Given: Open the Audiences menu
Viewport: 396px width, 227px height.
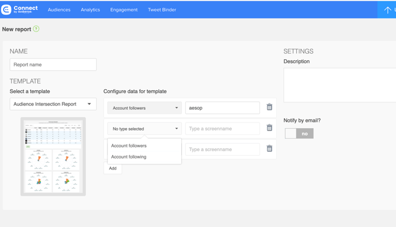Looking at the screenshot, I should tap(59, 10).
